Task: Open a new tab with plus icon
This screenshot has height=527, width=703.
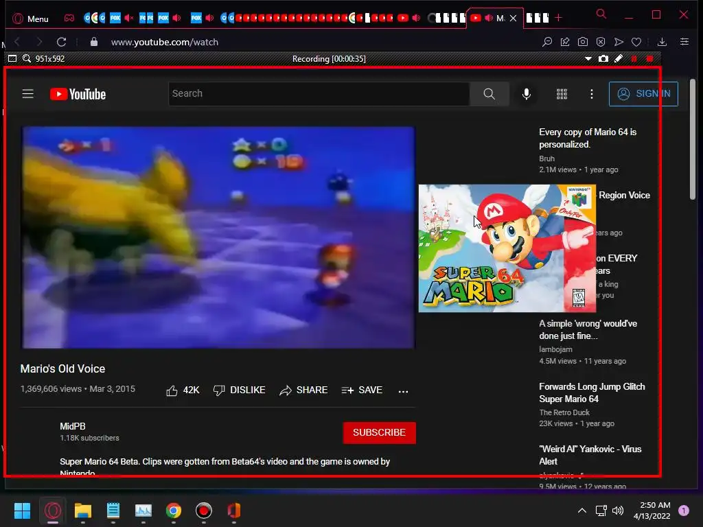Action: [558, 18]
